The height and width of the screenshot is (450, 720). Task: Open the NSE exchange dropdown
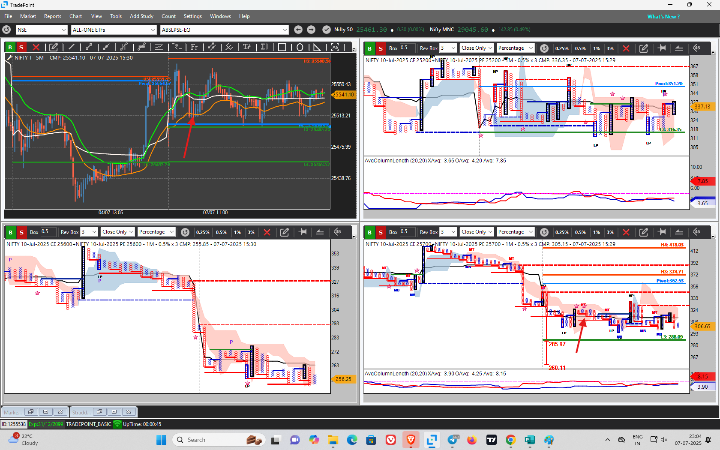[x=42, y=30]
